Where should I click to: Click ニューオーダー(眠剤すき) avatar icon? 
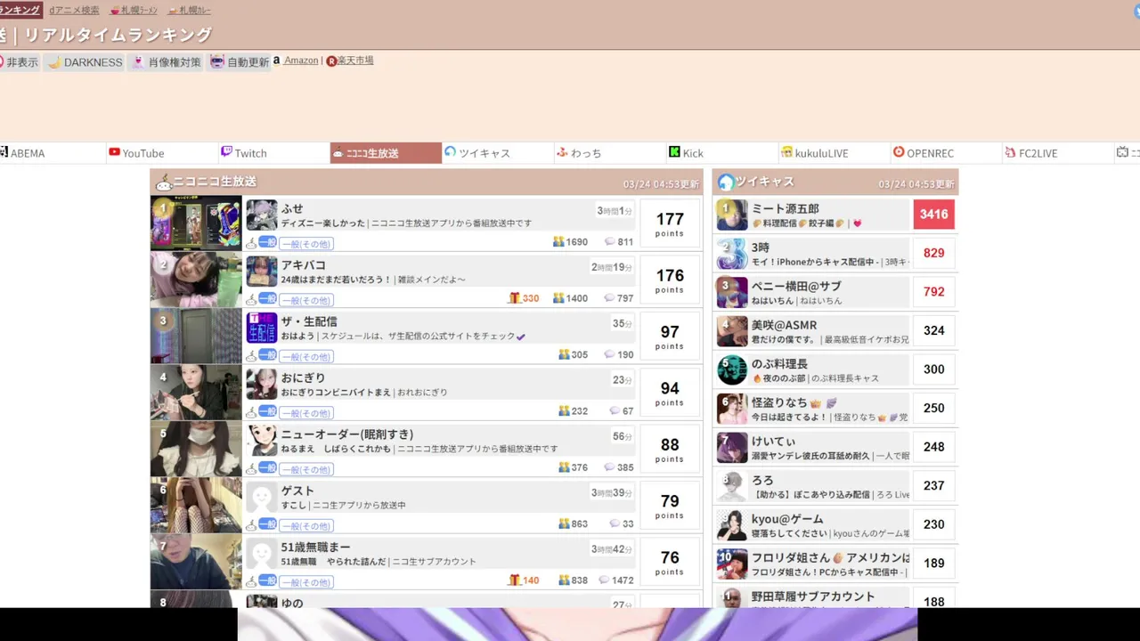[x=262, y=441]
